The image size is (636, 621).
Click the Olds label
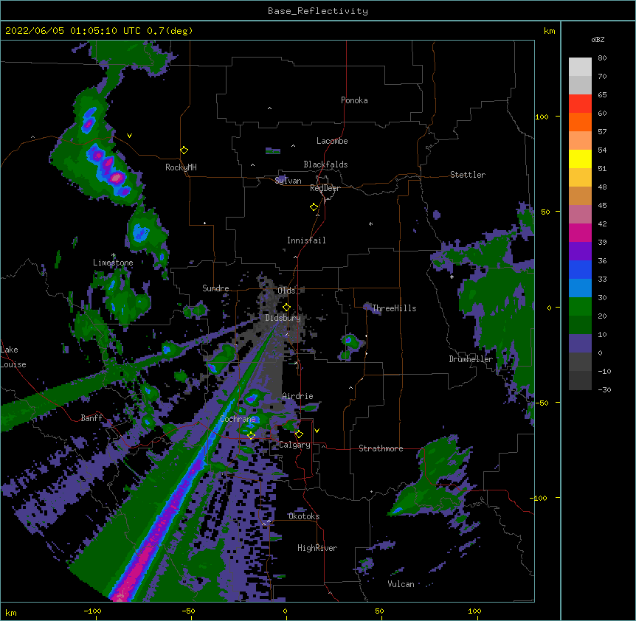click(286, 291)
